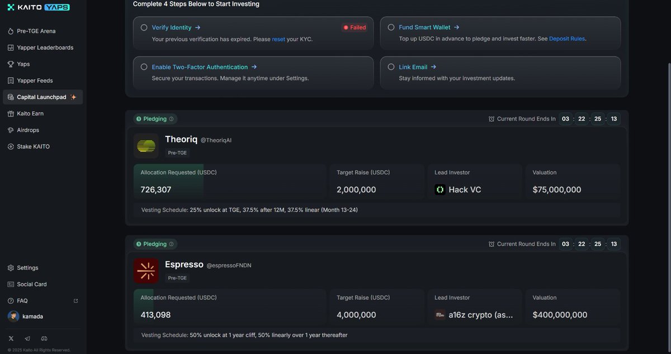The width and height of the screenshot is (671, 354).
Task: Click Theoriq Pre-TGE tag
Action: 178,153
